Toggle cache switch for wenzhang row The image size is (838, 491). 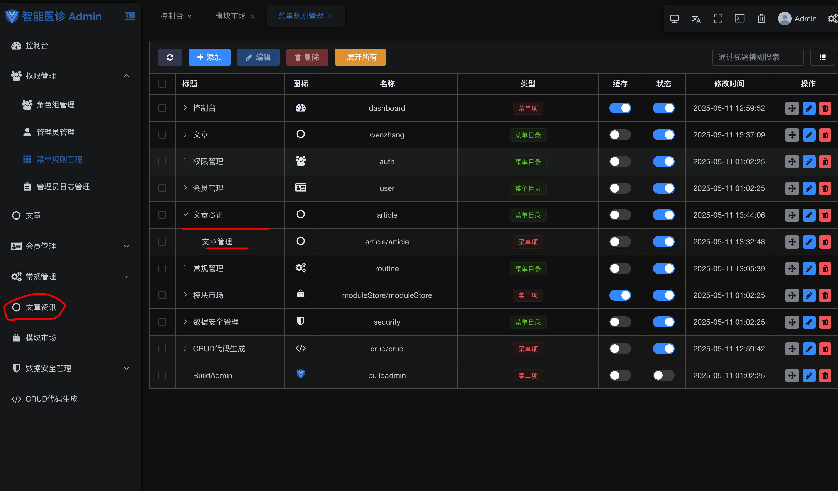click(x=620, y=135)
